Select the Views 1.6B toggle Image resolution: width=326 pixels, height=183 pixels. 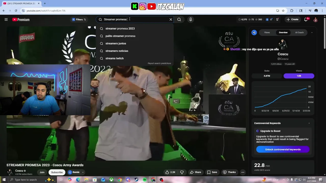(x=299, y=76)
